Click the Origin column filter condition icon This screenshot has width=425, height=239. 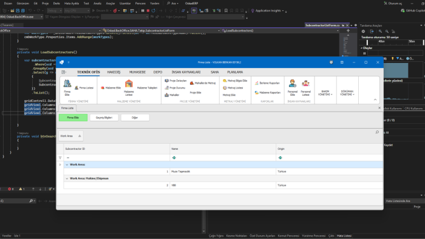click(280, 158)
